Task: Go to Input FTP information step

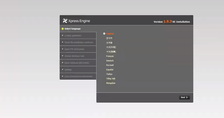Action: click(78, 49)
